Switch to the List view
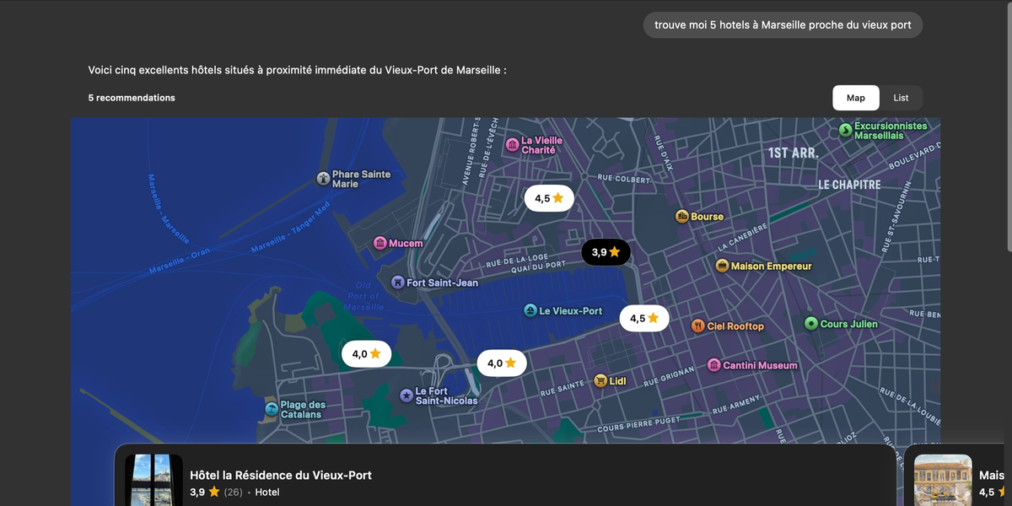The height and width of the screenshot is (506, 1012). 901,97
